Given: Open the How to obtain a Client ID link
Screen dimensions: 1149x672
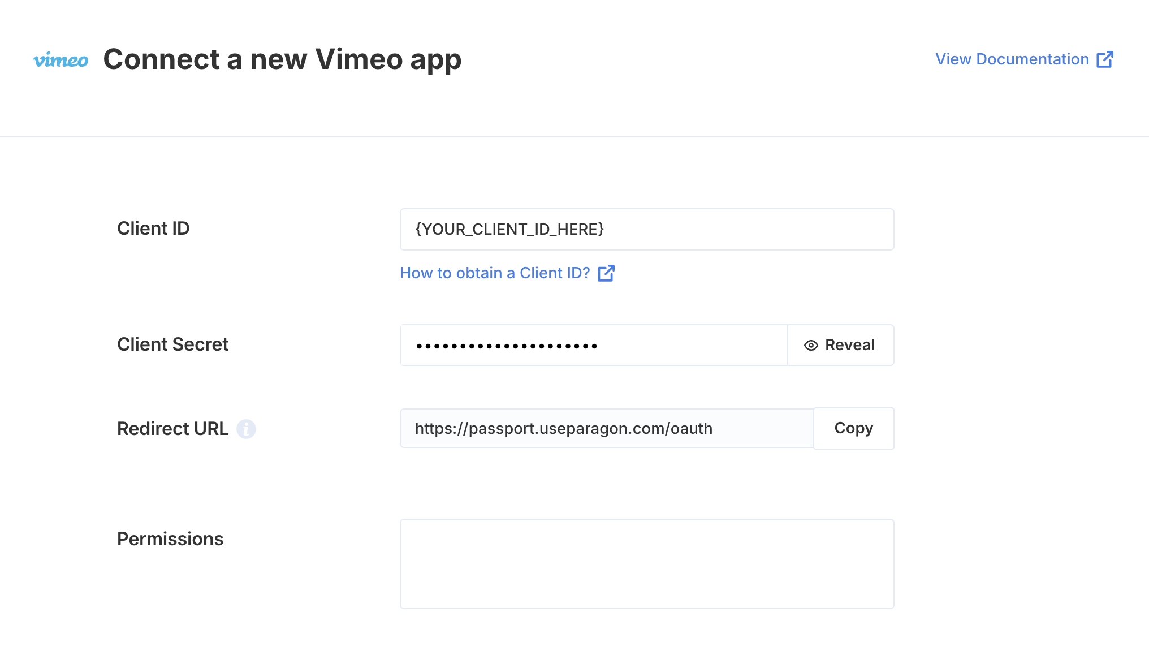Looking at the screenshot, I should [507, 273].
